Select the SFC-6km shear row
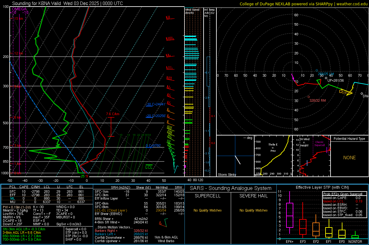Image resolution: width=369 pixels, height=245 pixels. click(x=139, y=203)
